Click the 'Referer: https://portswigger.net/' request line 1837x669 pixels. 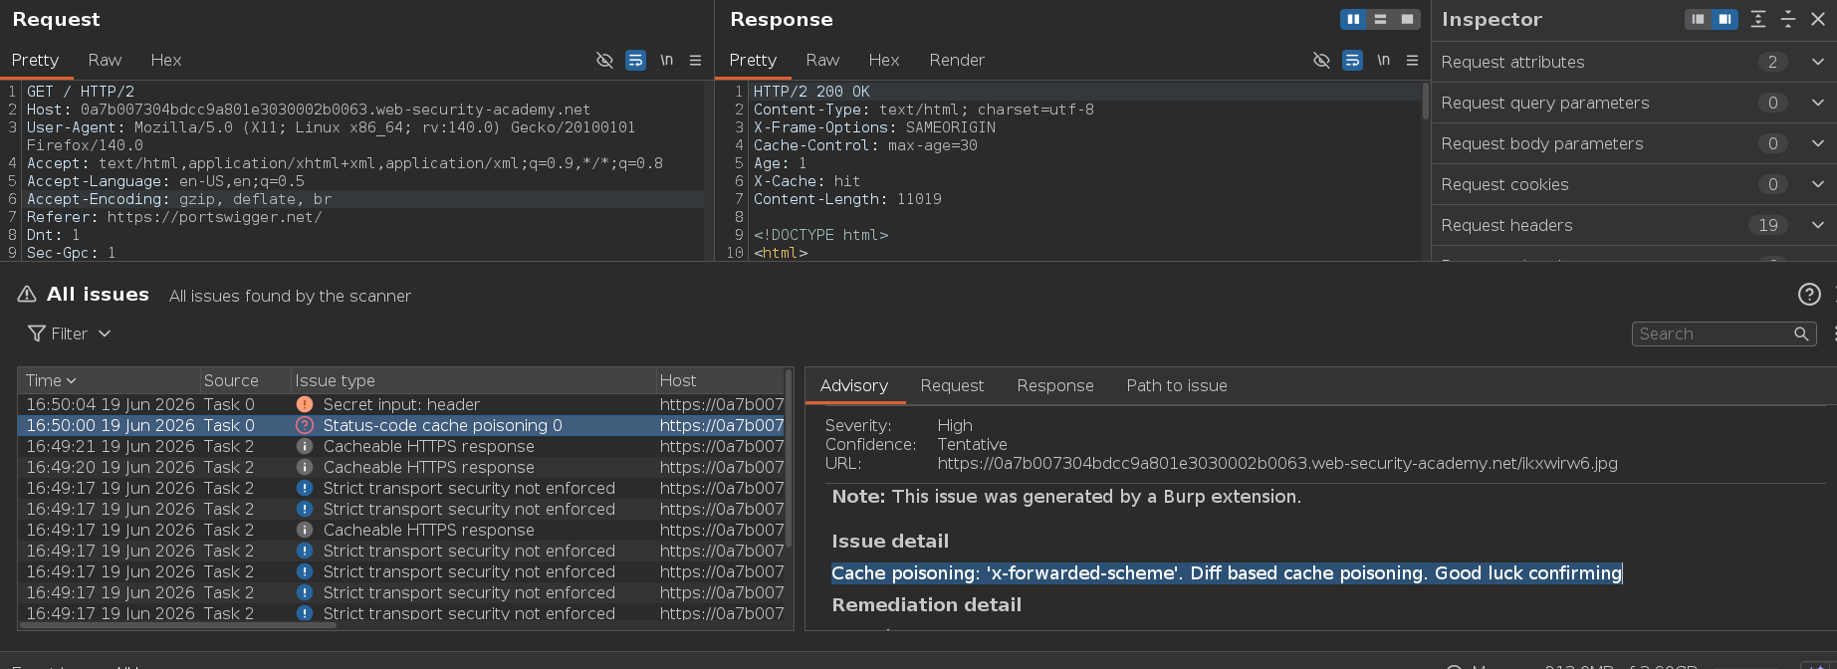coord(174,217)
